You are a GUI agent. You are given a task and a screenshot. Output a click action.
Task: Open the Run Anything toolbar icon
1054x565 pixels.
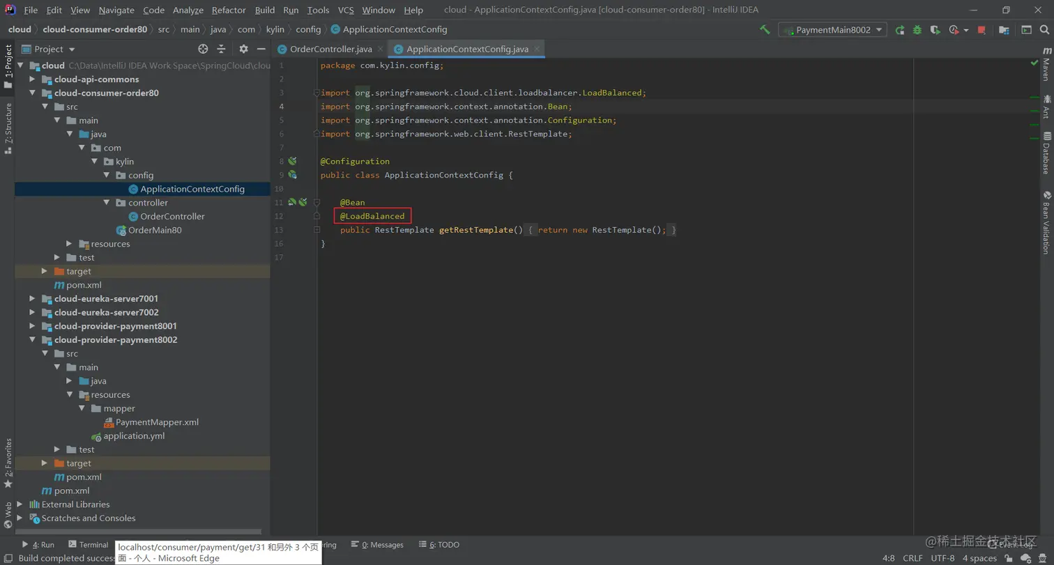(x=1026, y=30)
